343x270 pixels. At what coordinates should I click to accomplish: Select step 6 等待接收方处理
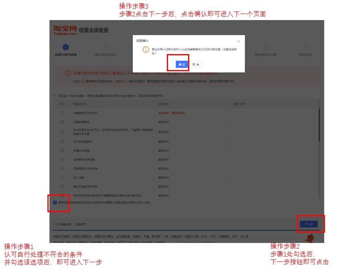(x=265, y=50)
